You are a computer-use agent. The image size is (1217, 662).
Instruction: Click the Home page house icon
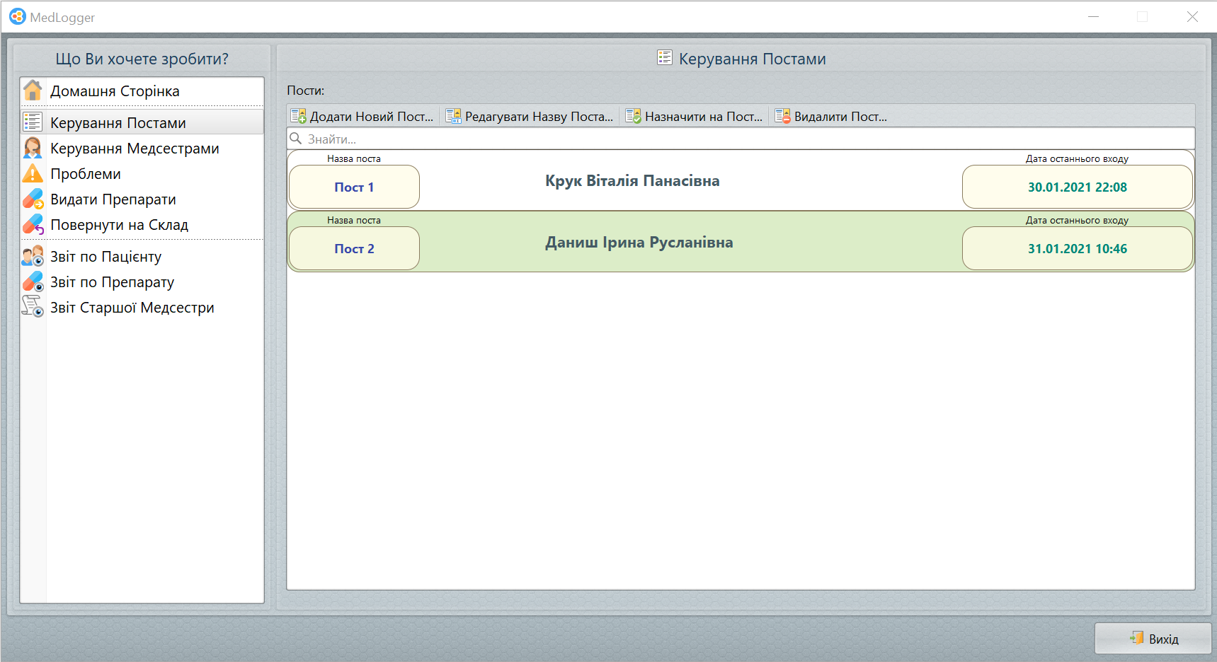[x=33, y=91]
